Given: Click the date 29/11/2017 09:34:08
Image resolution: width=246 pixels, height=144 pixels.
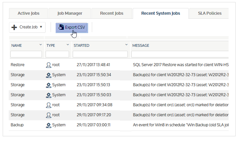Looking at the screenshot, I should (95, 105).
